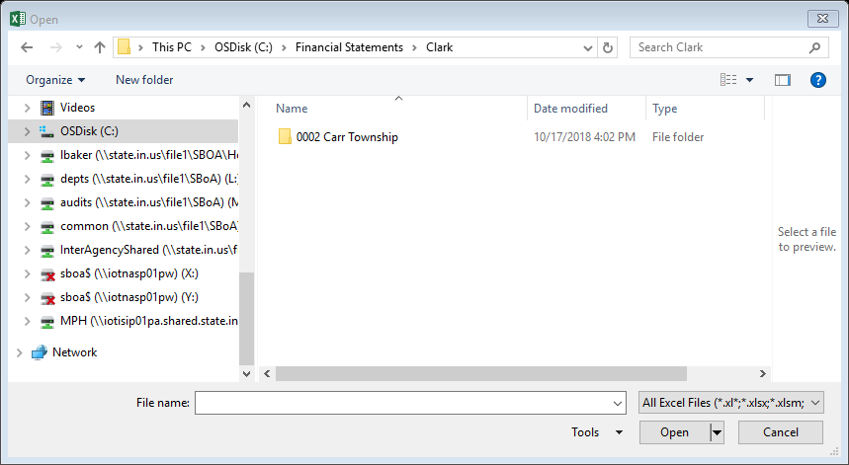Click the Back navigation arrow
The height and width of the screenshot is (465, 849).
27,47
